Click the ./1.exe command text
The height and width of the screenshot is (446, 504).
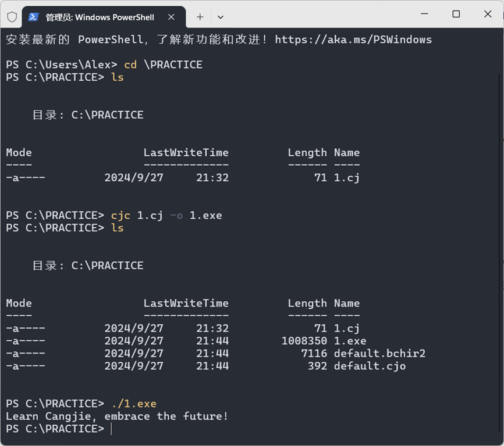134,404
